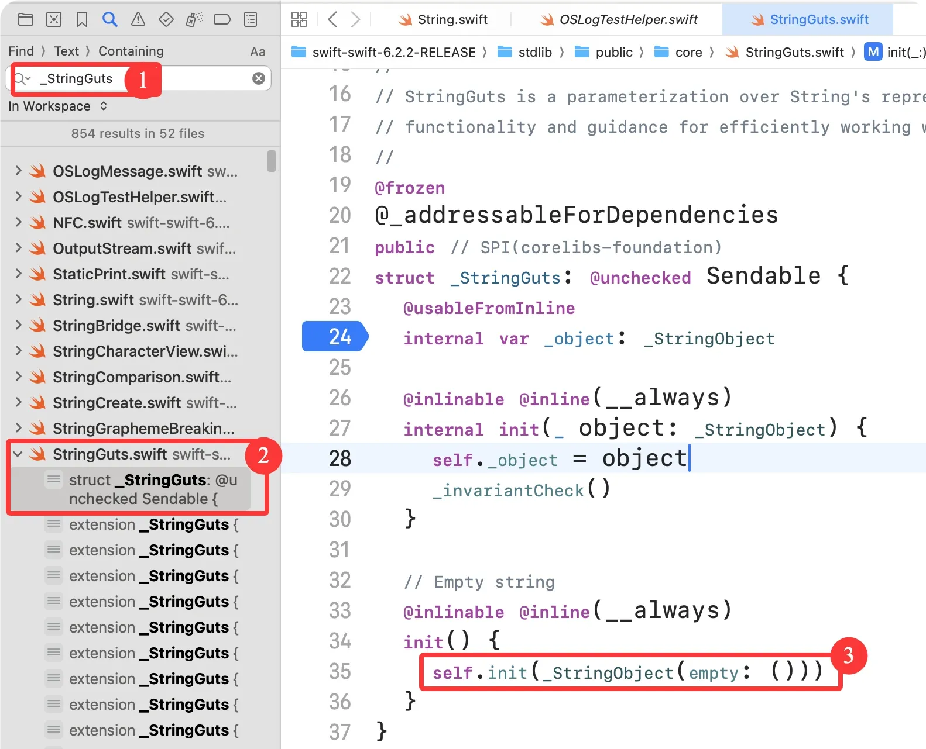Open the Breakpoint navigator icon
The width and height of the screenshot is (926, 749).
click(222, 19)
